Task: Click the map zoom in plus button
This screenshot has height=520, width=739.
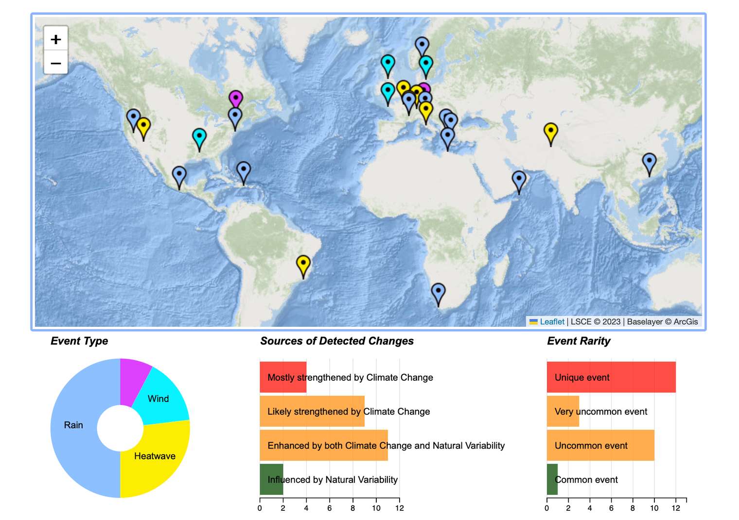Action: [56, 39]
